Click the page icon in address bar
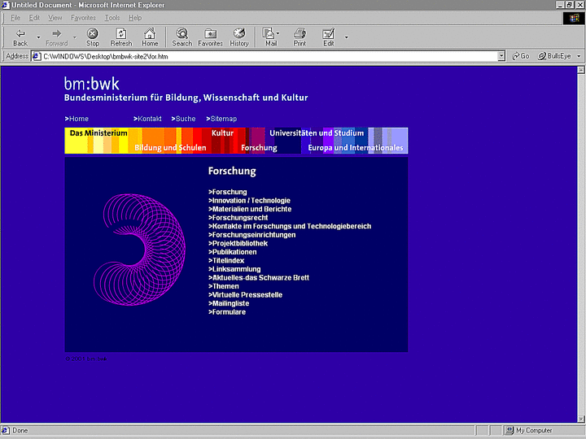The height and width of the screenshot is (439, 586). pyautogui.click(x=37, y=56)
